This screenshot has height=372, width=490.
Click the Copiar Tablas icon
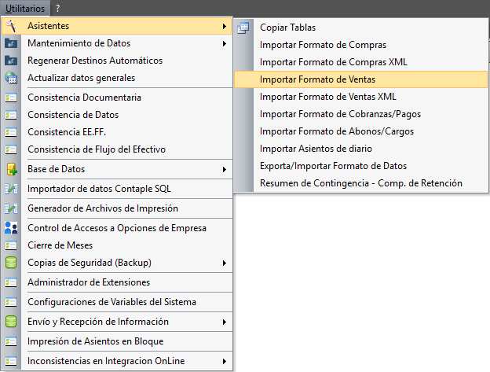tap(243, 28)
